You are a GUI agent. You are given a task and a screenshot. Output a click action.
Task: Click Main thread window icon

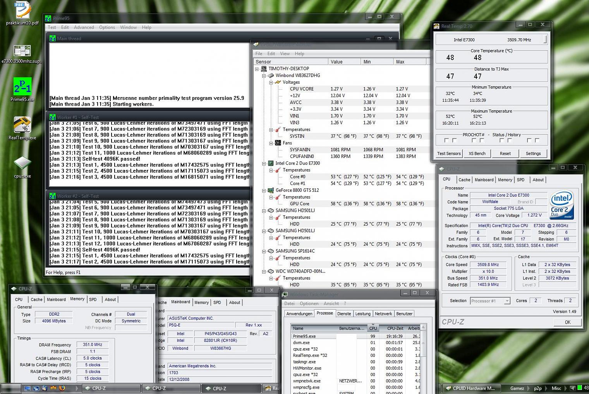[x=52, y=38]
